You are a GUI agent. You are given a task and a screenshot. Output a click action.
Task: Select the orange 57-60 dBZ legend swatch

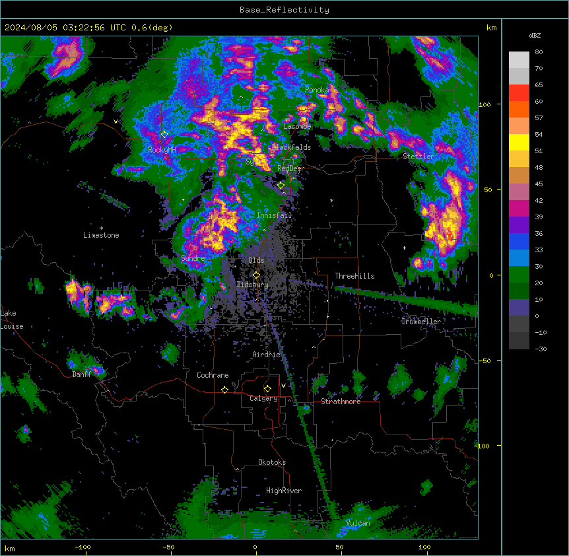click(x=519, y=109)
